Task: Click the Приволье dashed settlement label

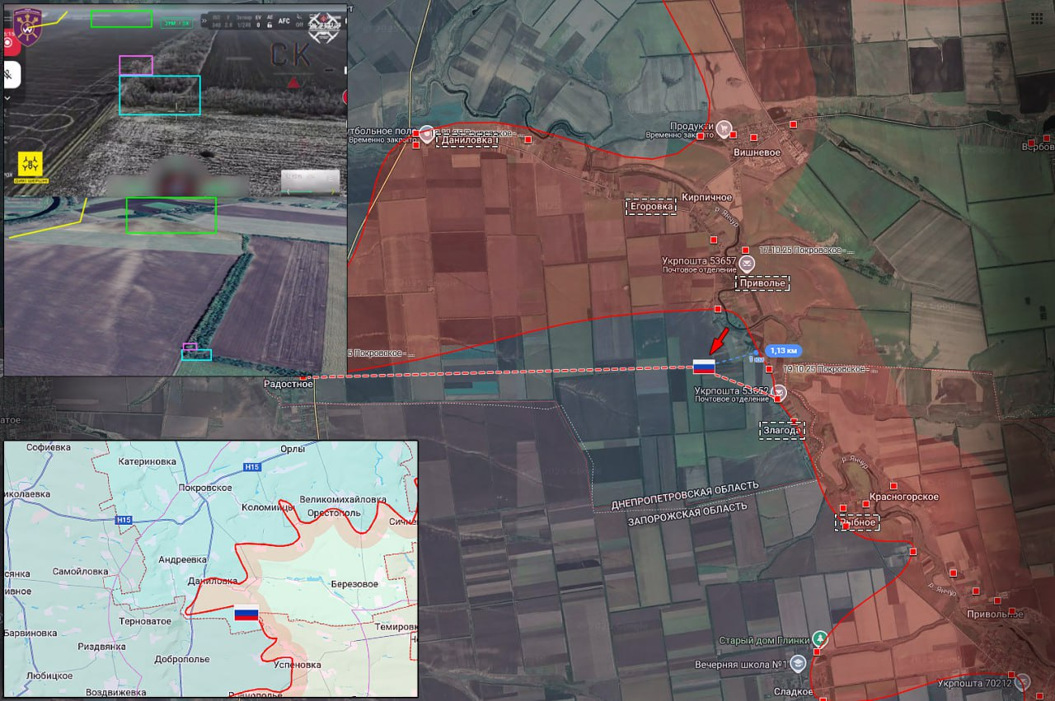Action: (762, 283)
